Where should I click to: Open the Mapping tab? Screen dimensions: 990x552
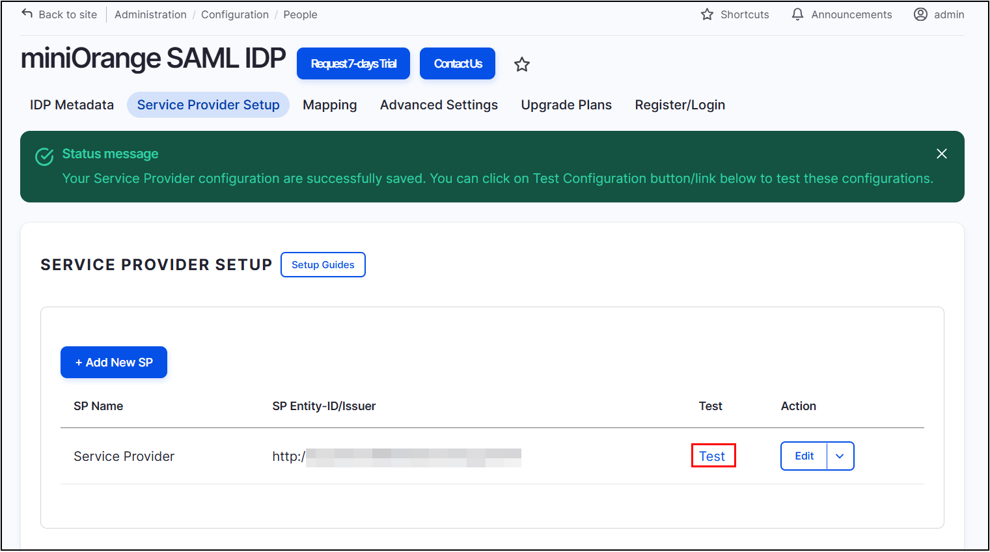330,105
